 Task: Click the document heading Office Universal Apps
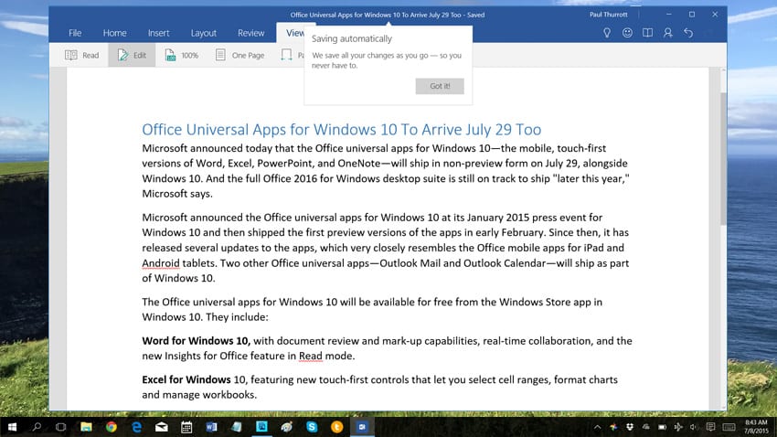point(342,129)
